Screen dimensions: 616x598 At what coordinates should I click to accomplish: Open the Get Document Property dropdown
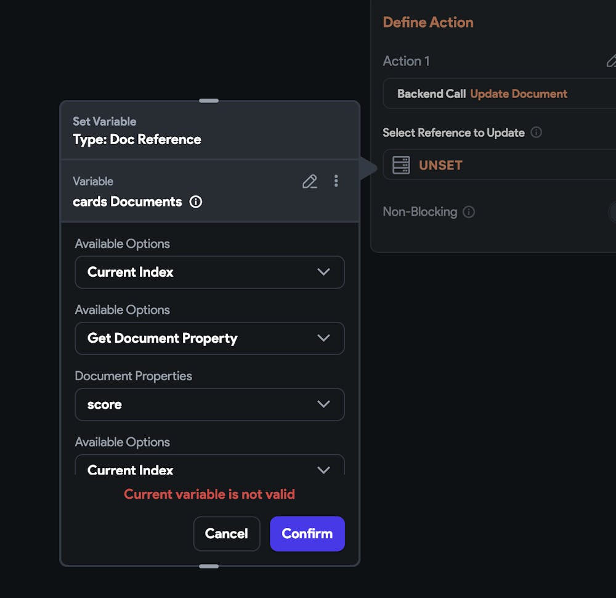click(209, 338)
